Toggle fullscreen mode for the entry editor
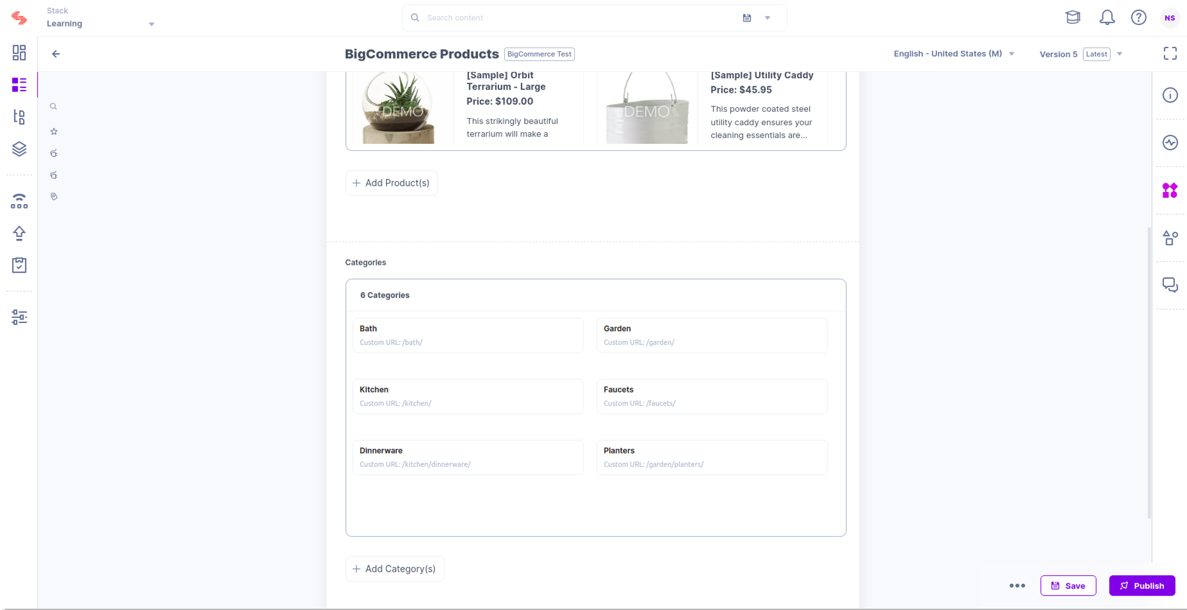Image resolution: width=1187 pixels, height=610 pixels. [x=1170, y=53]
